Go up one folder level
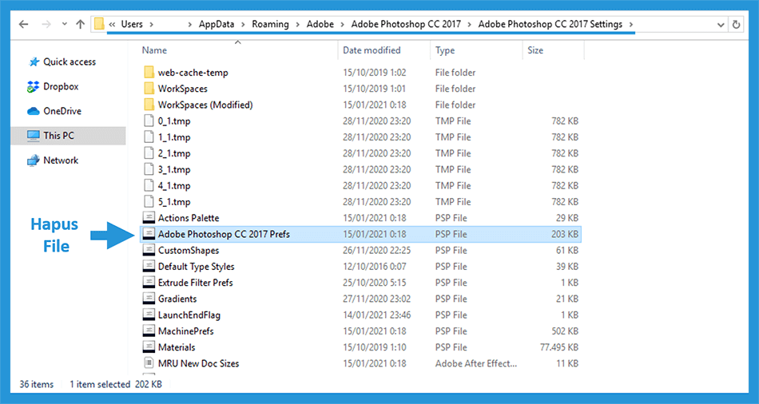The image size is (759, 404). tap(81, 24)
